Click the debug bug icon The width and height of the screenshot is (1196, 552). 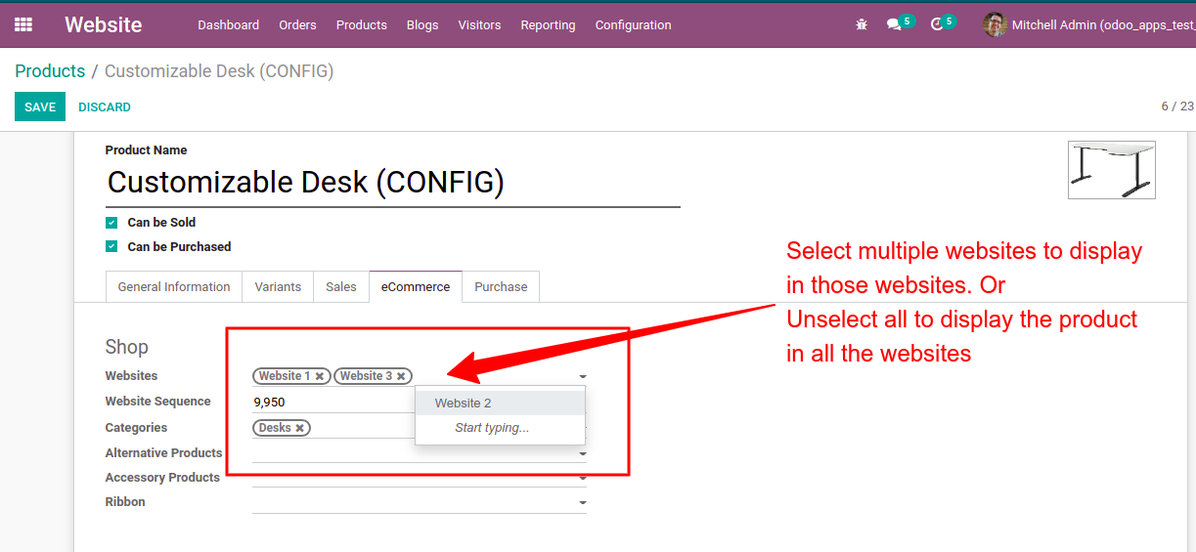862,24
